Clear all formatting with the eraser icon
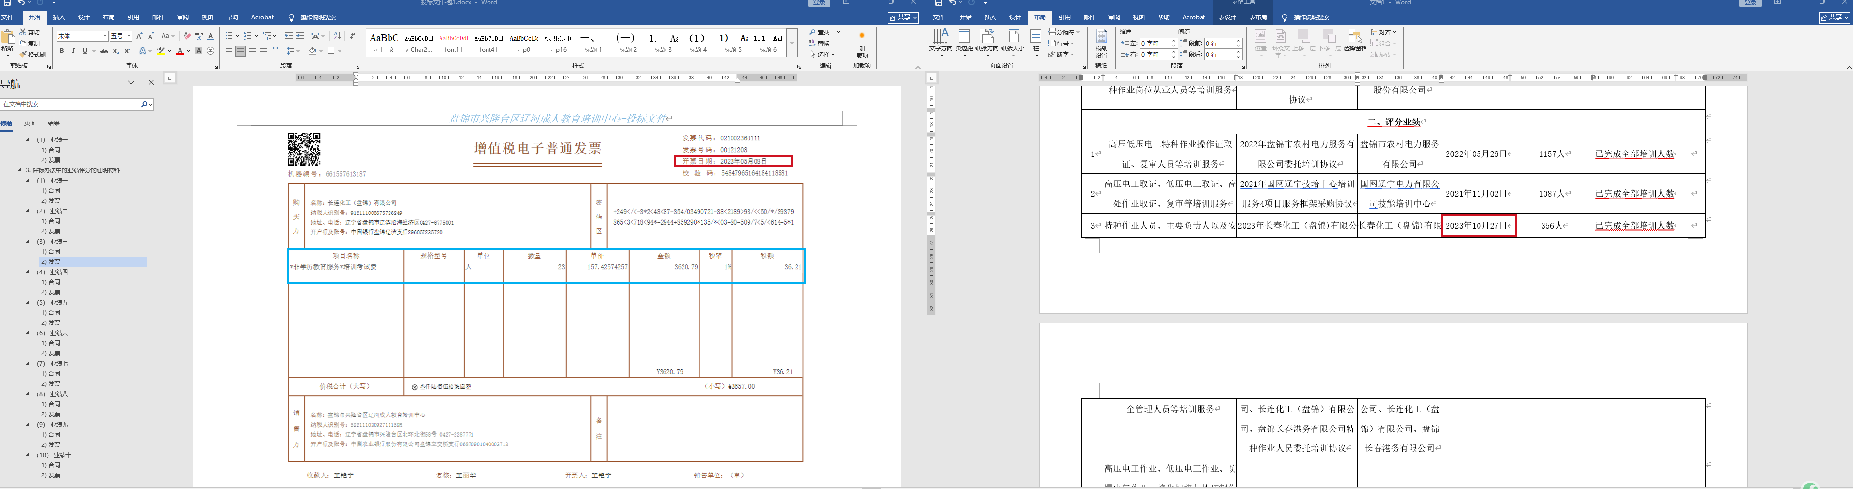Image resolution: width=1853 pixels, height=489 pixels. (187, 36)
